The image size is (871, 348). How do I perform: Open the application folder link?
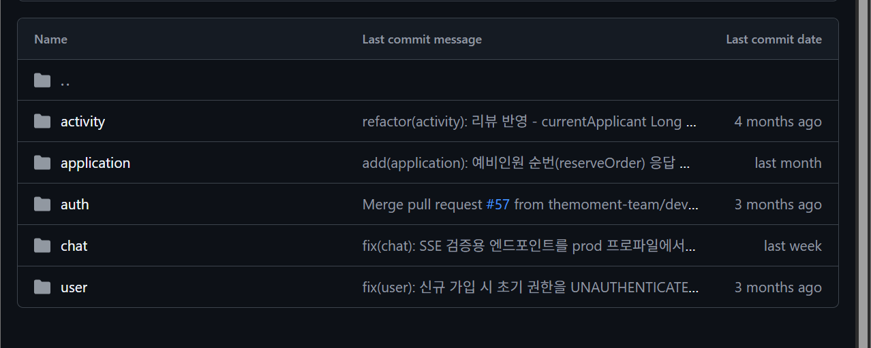click(95, 163)
